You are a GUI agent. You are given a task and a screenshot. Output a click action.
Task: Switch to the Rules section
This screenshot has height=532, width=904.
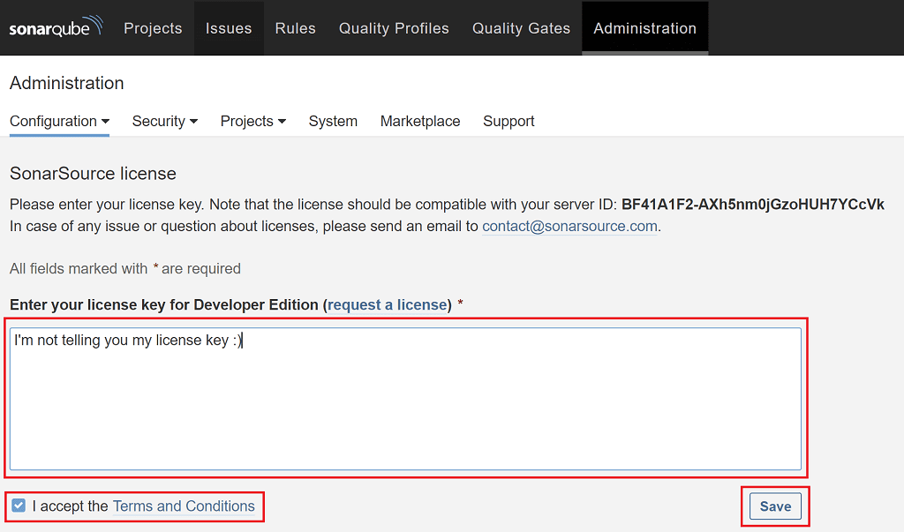point(295,27)
